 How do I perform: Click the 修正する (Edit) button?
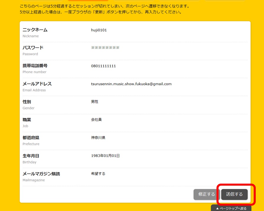coord(206,194)
